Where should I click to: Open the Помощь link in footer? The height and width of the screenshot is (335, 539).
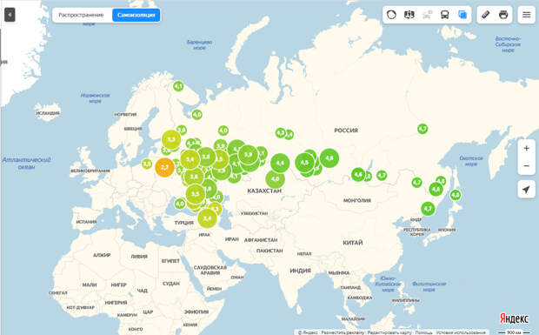click(423, 332)
